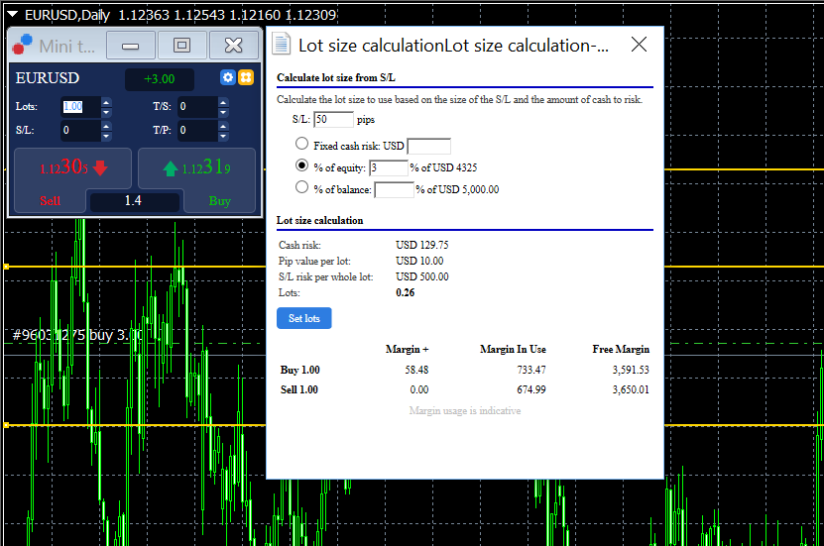Click the green Buy price button
The image size is (824, 546).
pyautogui.click(x=195, y=168)
